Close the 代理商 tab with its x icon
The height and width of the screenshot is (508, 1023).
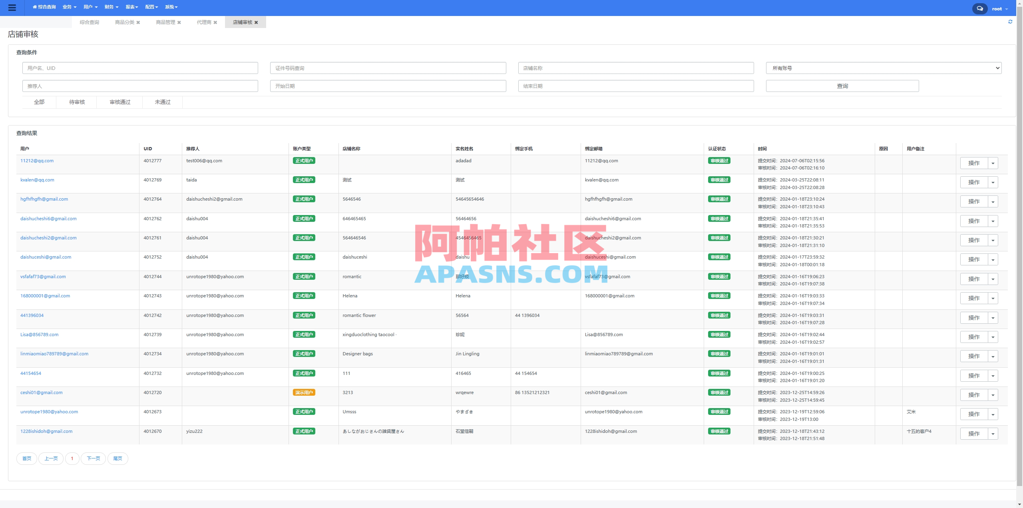[215, 22]
